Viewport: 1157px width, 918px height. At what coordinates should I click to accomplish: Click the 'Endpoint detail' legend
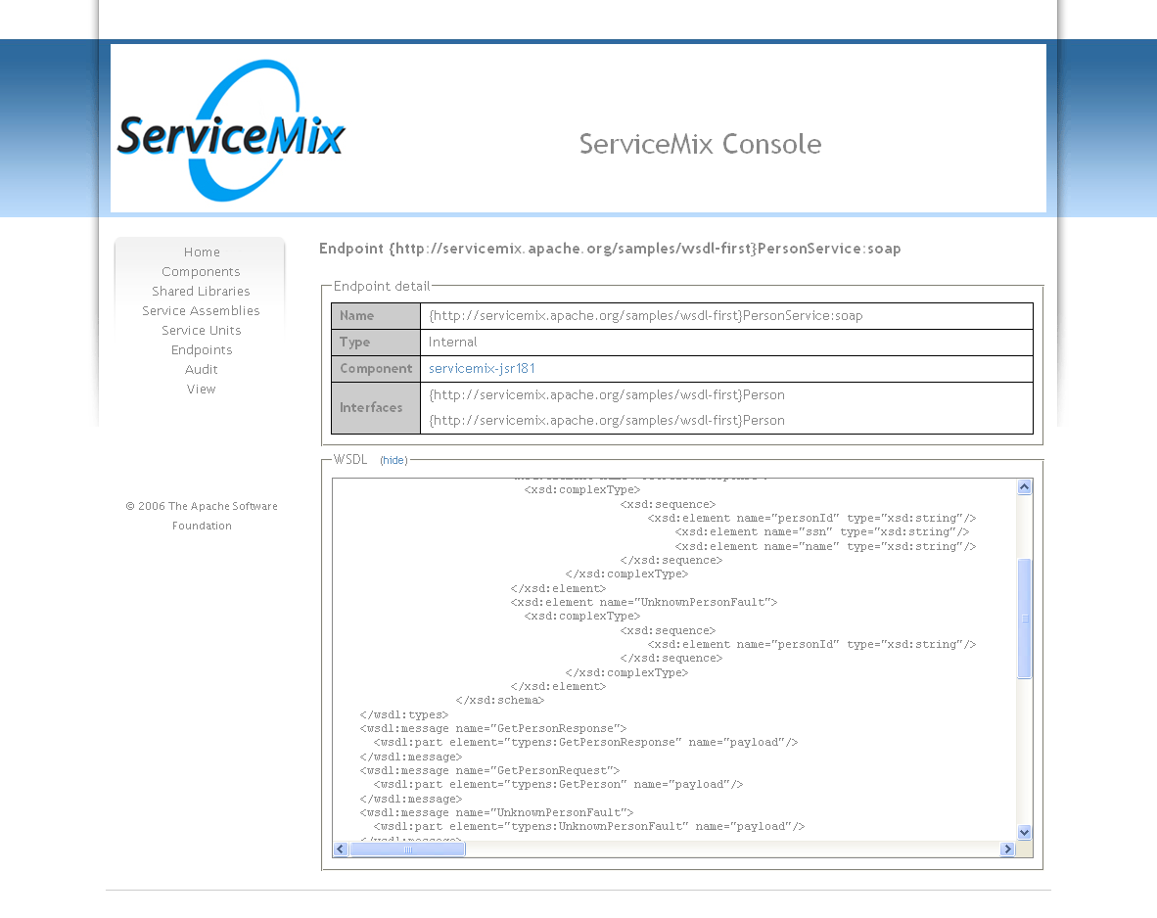[382, 287]
